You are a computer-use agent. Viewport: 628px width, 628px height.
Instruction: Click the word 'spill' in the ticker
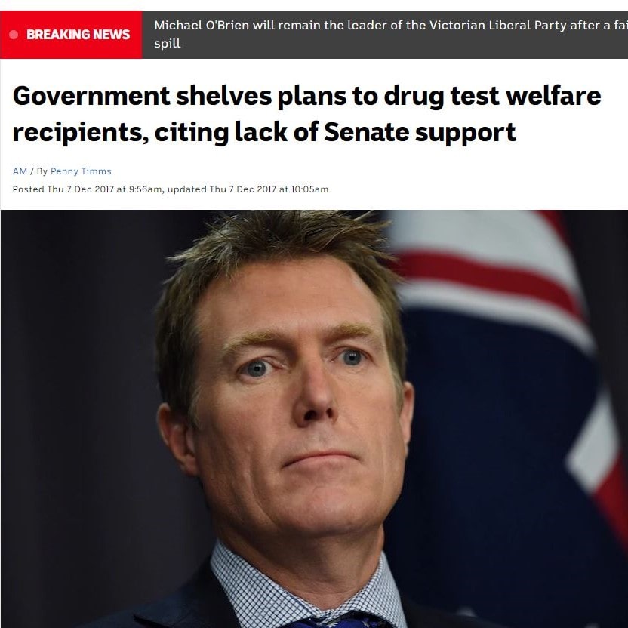[168, 43]
